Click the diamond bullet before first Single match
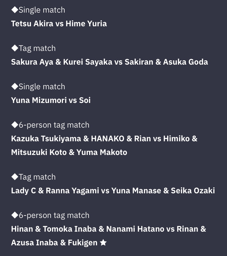227x256 pixels. [15, 10]
